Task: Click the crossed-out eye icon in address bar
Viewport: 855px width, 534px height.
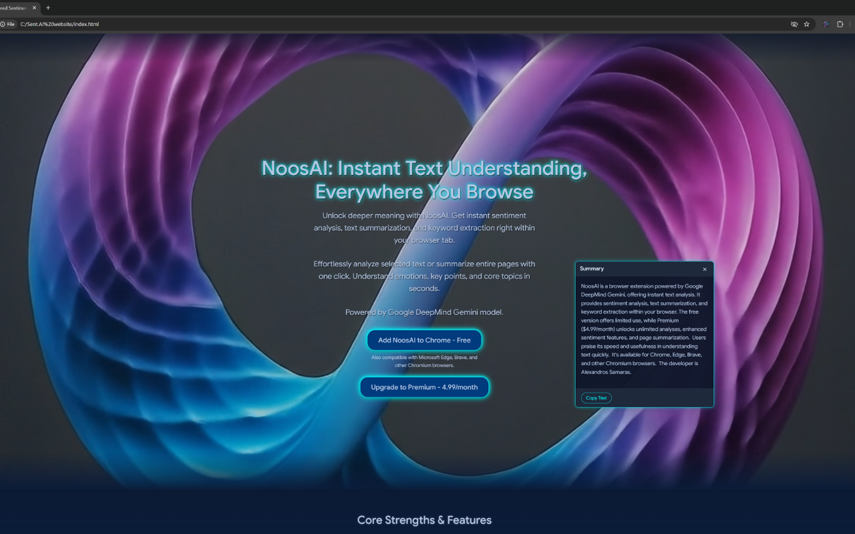Action: (794, 24)
